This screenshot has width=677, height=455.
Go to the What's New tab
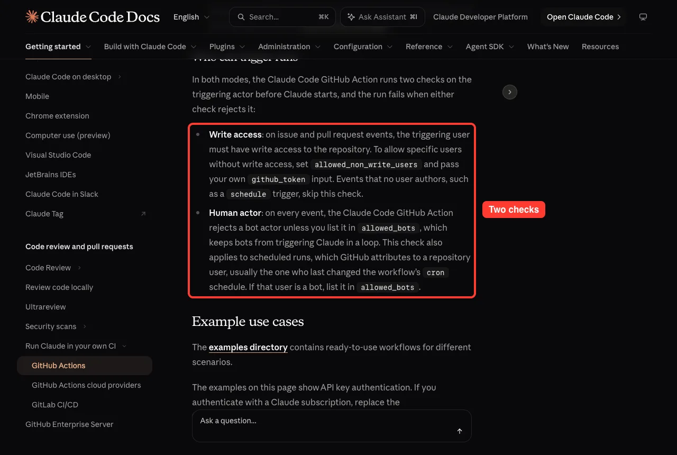pos(548,47)
